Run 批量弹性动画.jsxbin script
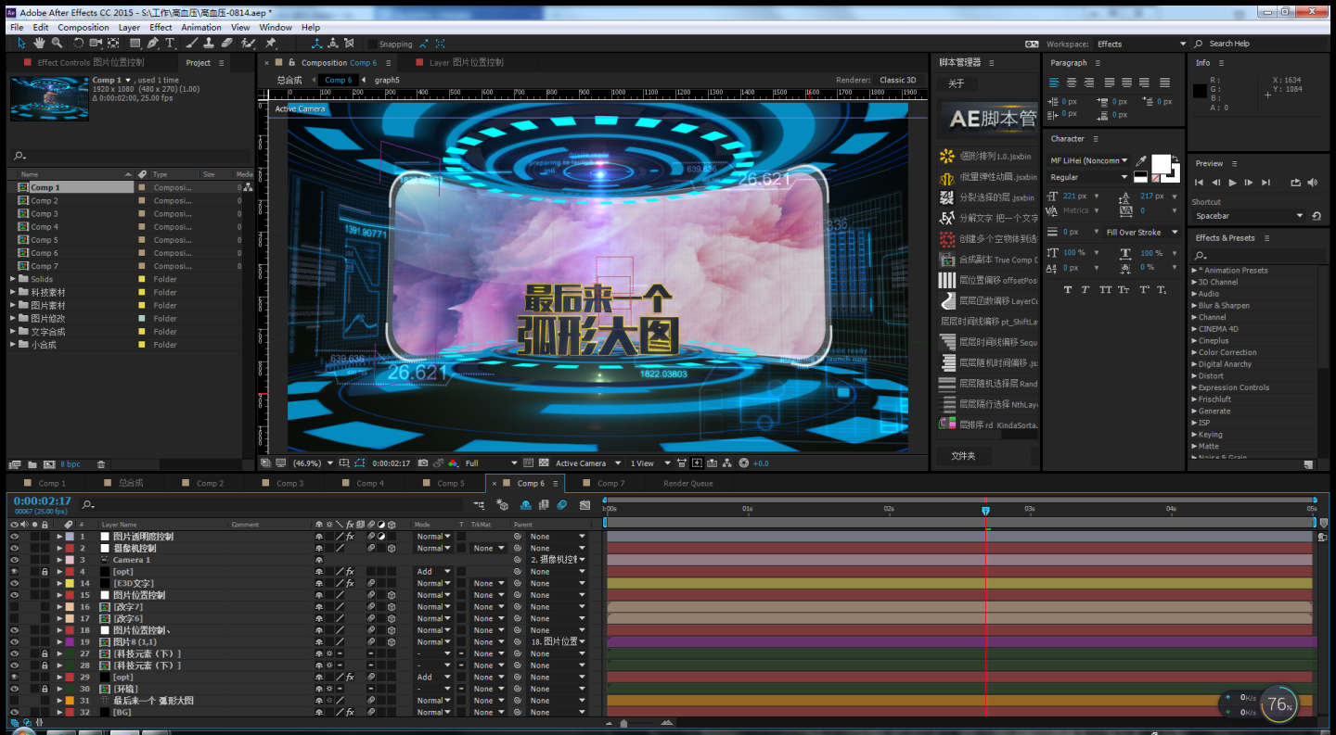The height and width of the screenshot is (735, 1336). coord(989,177)
